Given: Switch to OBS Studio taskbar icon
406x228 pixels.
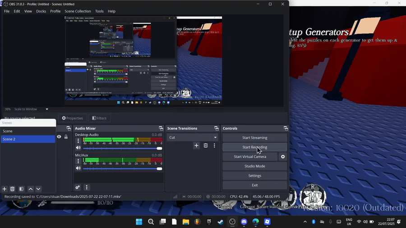Looking at the screenshot, I should click(232, 222).
